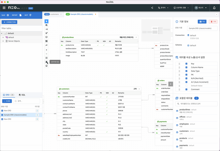Open the apps grid menu
The image size is (220, 151).
click(x=4, y=8)
